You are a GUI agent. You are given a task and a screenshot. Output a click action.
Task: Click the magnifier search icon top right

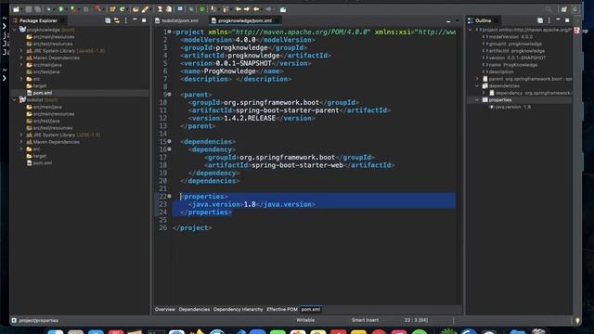coord(549,9)
